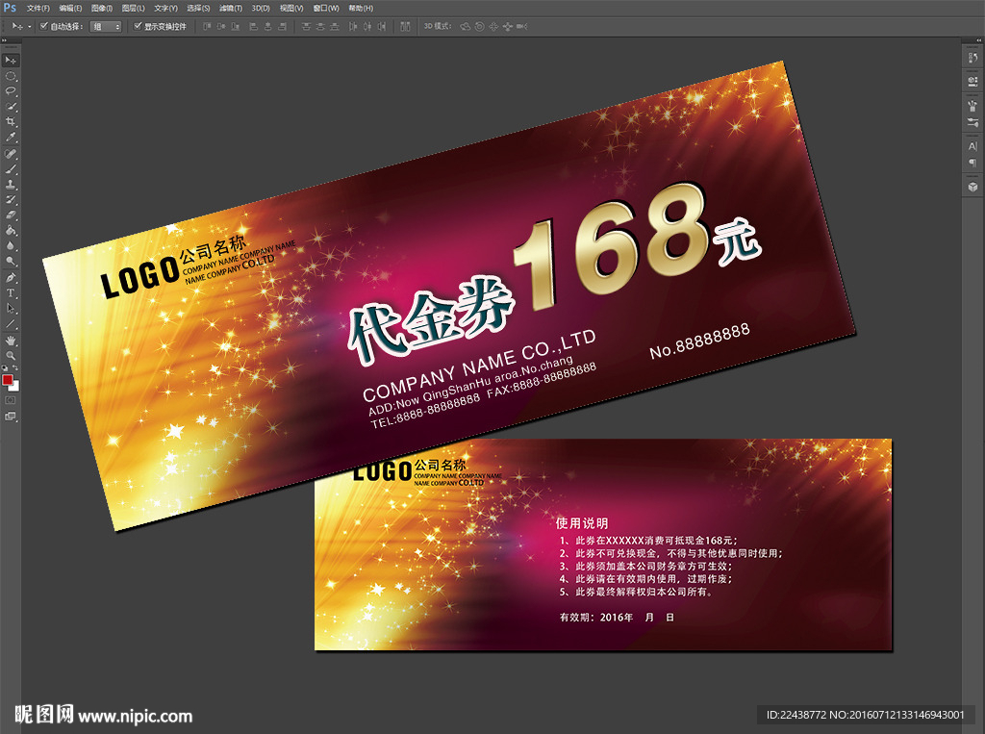Open the 编辑(E) menu
Screen dimensions: 985x734
(70, 8)
